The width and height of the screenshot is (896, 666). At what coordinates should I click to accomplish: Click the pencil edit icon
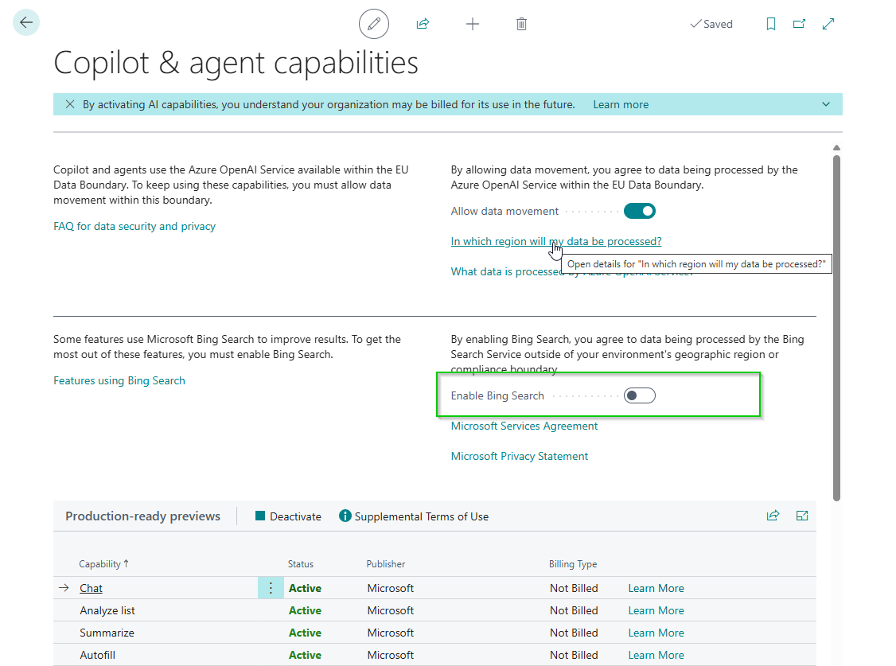click(374, 24)
